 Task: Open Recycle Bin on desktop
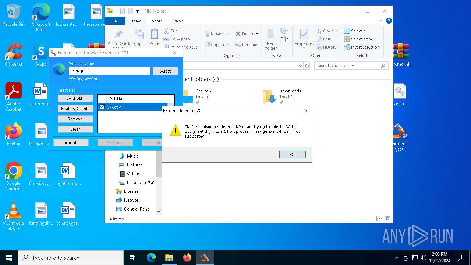pos(14,15)
